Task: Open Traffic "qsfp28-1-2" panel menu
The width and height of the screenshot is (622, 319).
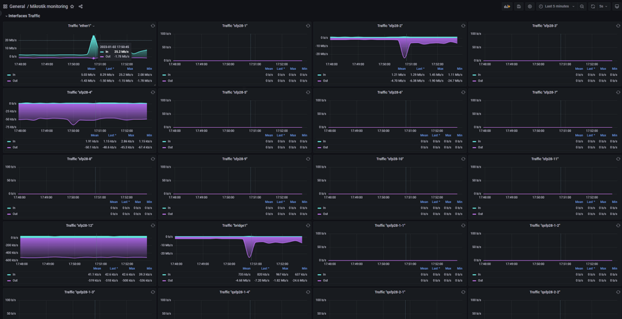Action: (545, 226)
